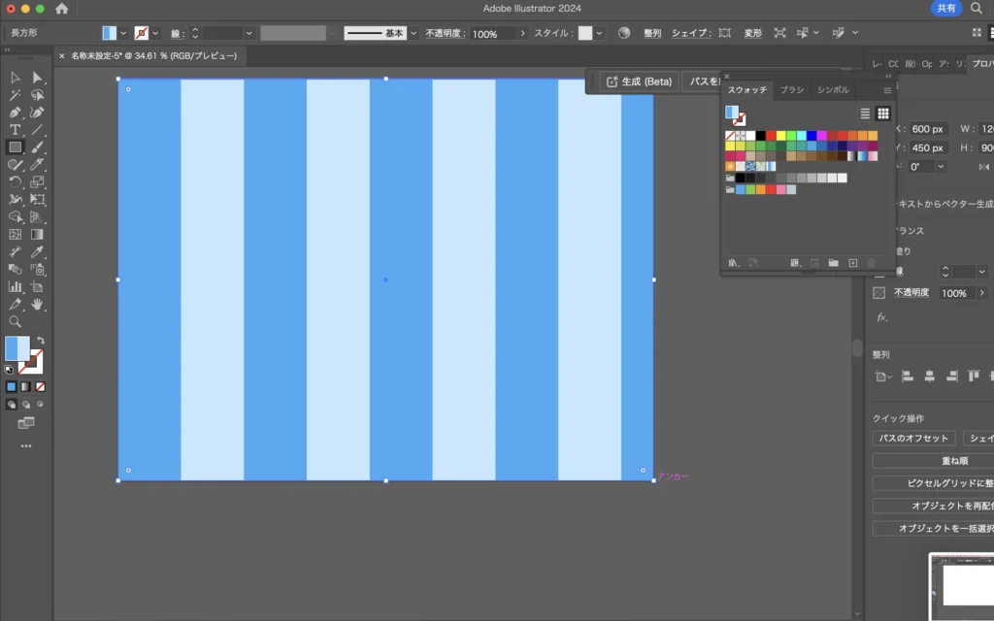Pick the Zoom magnifier tool
Viewport: 994px width, 621px height.
16,321
